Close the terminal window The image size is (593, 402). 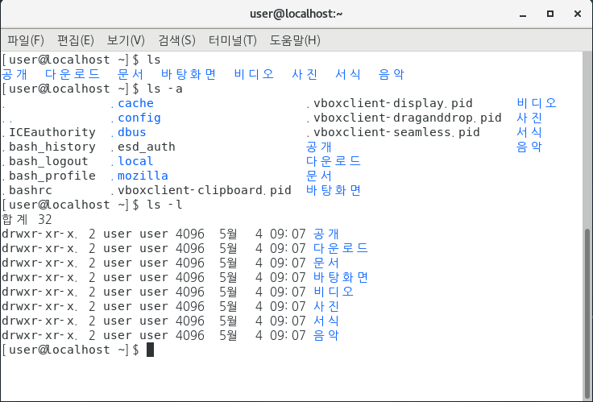tap(578, 14)
